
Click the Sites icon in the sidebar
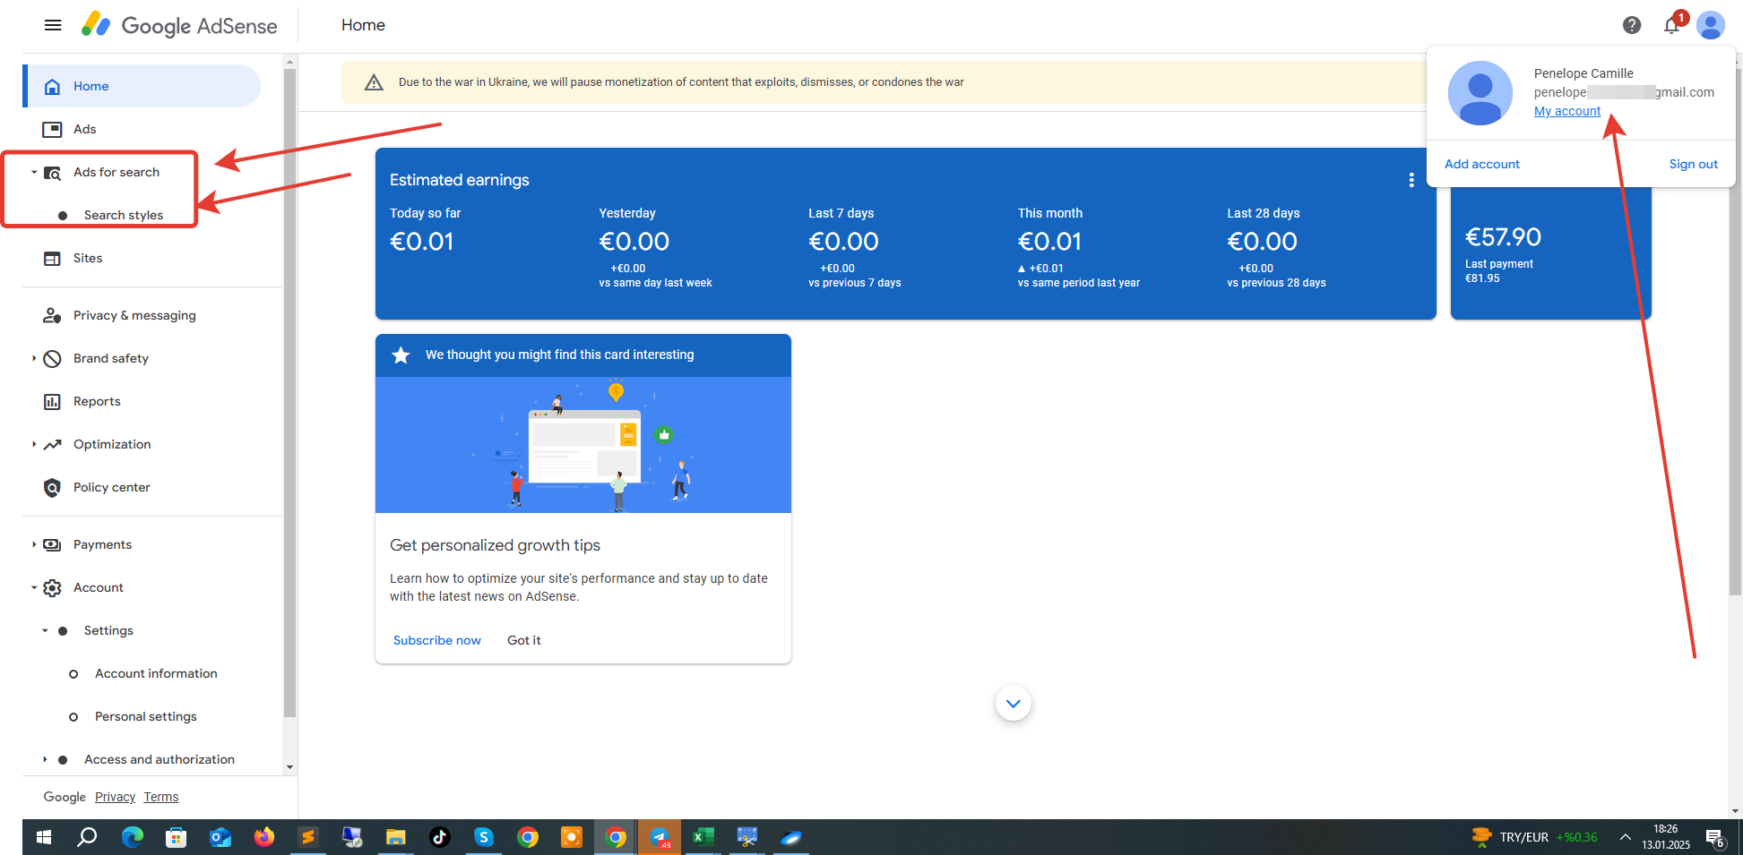52,258
